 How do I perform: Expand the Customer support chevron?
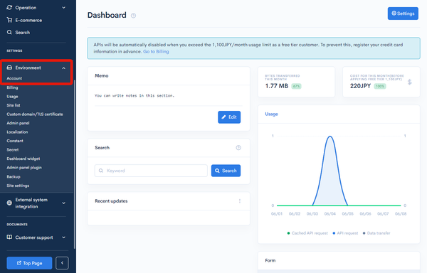[64, 237]
